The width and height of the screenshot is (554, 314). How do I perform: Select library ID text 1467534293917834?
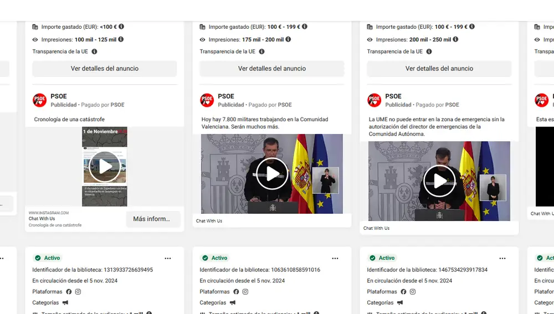click(x=463, y=270)
